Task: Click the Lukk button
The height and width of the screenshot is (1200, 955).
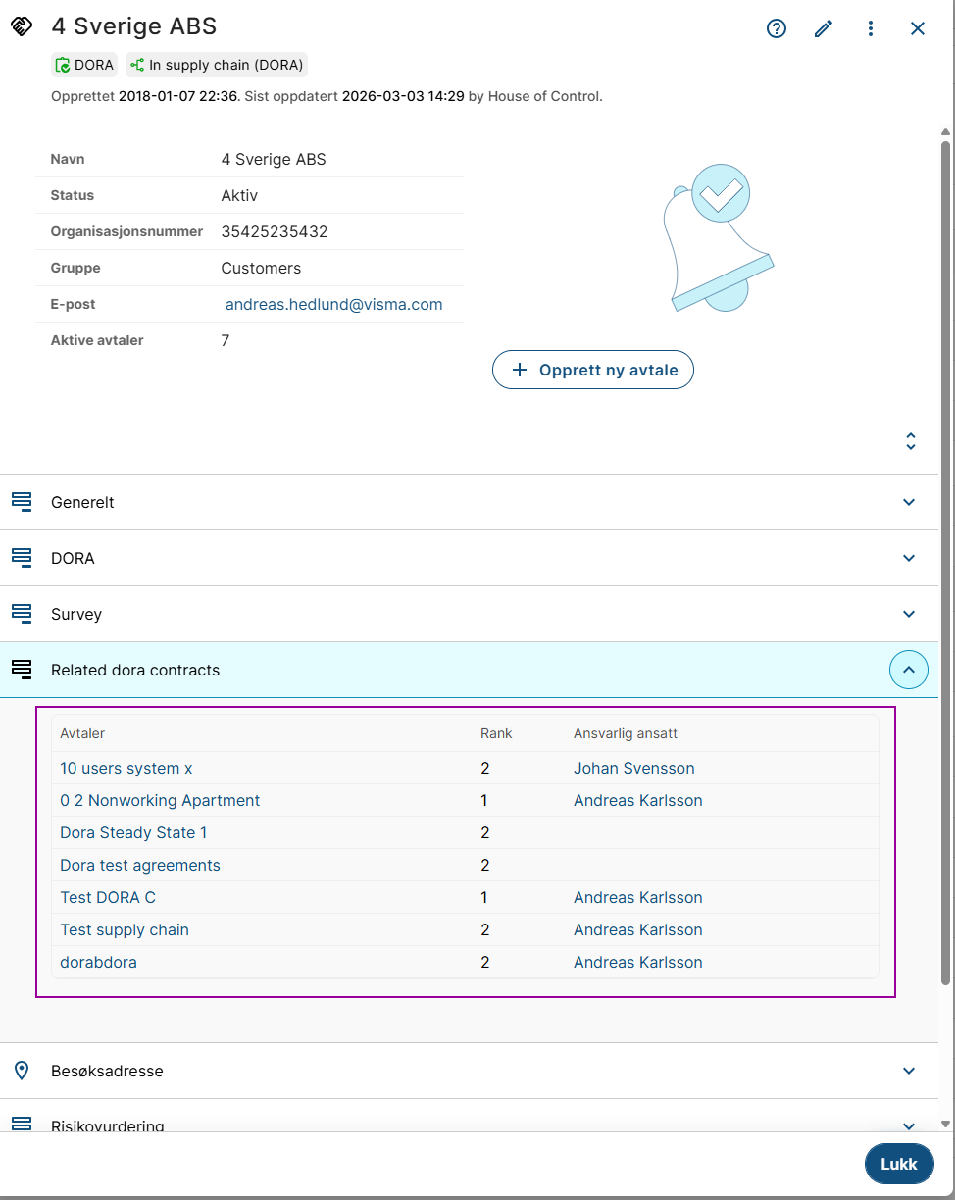Action: pos(898,1164)
